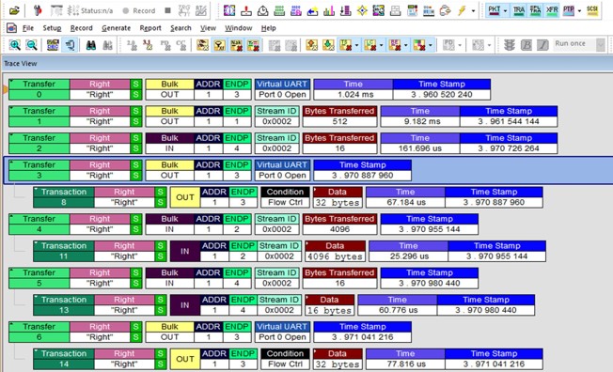Click the yellow lightning bolt icon
Screen dimensions: 613x372
[x=462, y=10]
